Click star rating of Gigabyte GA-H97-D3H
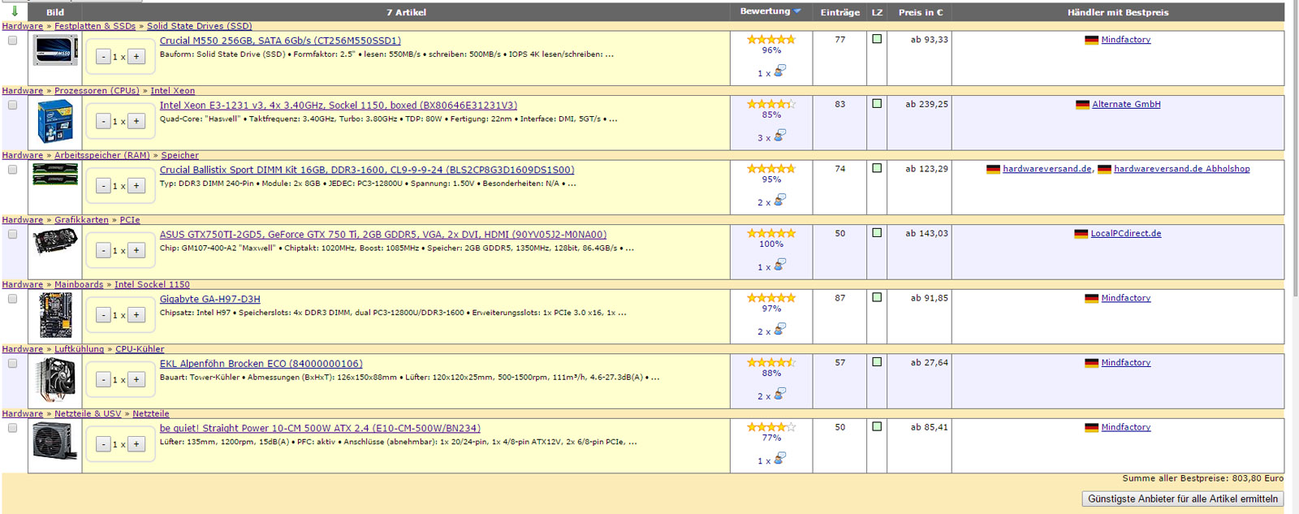The height and width of the screenshot is (514, 1299). pyautogui.click(x=771, y=297)
